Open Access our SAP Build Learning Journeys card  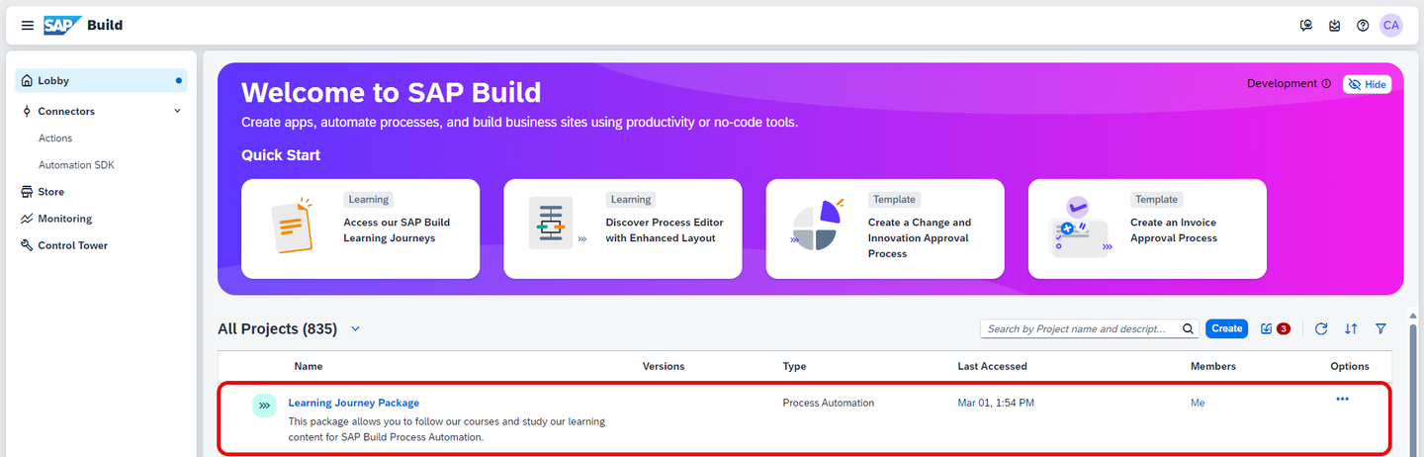(361, 229)
